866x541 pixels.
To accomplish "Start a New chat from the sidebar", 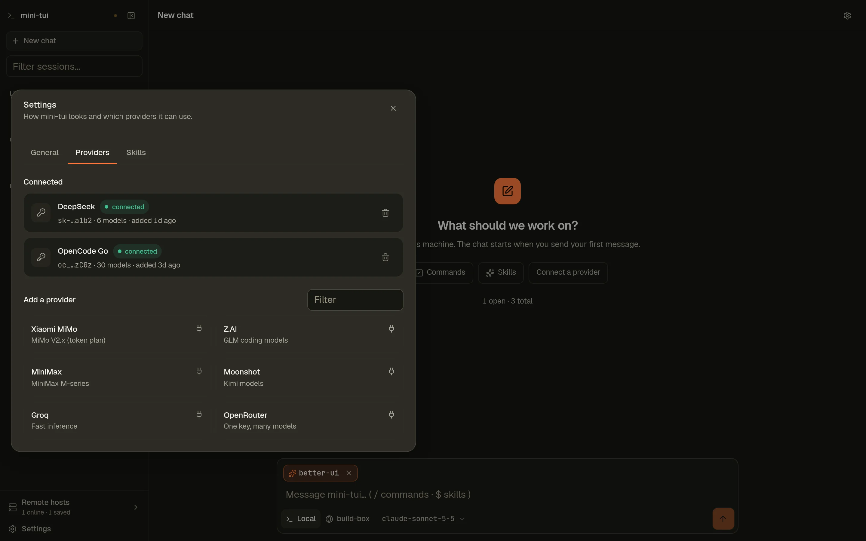I will click(74, 41).
